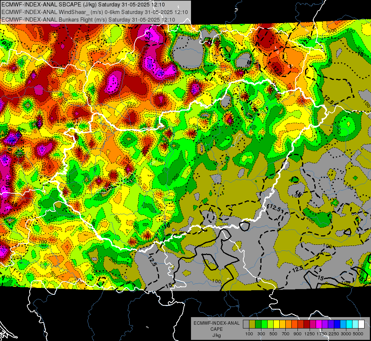Screen dimensions: 371x341
Task: Click the indigo legend swatch before 2250
Action: pos(331,324)
